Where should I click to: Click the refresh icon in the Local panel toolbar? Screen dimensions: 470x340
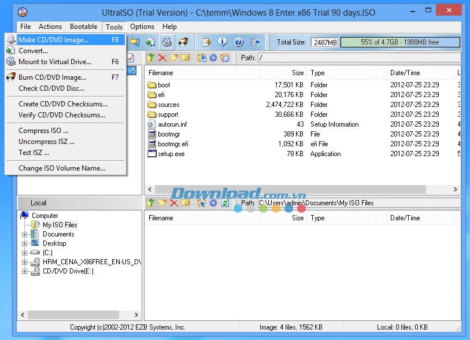point(224,204)
